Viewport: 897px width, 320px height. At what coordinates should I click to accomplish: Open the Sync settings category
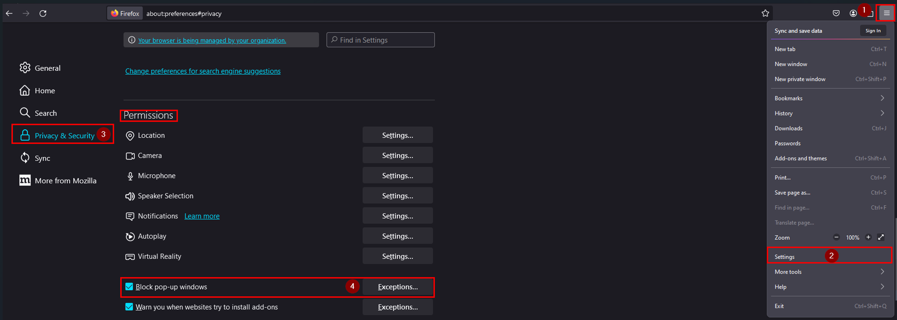point(35,158)
